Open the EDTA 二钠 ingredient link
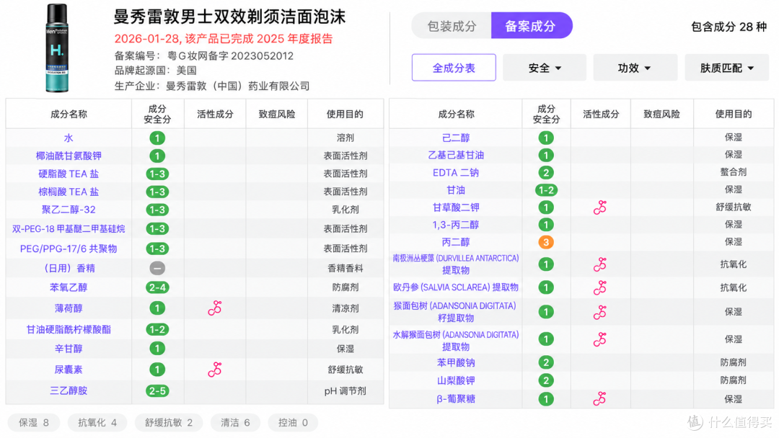Viewport: 779px width, 438px height. tap(456, 173)
